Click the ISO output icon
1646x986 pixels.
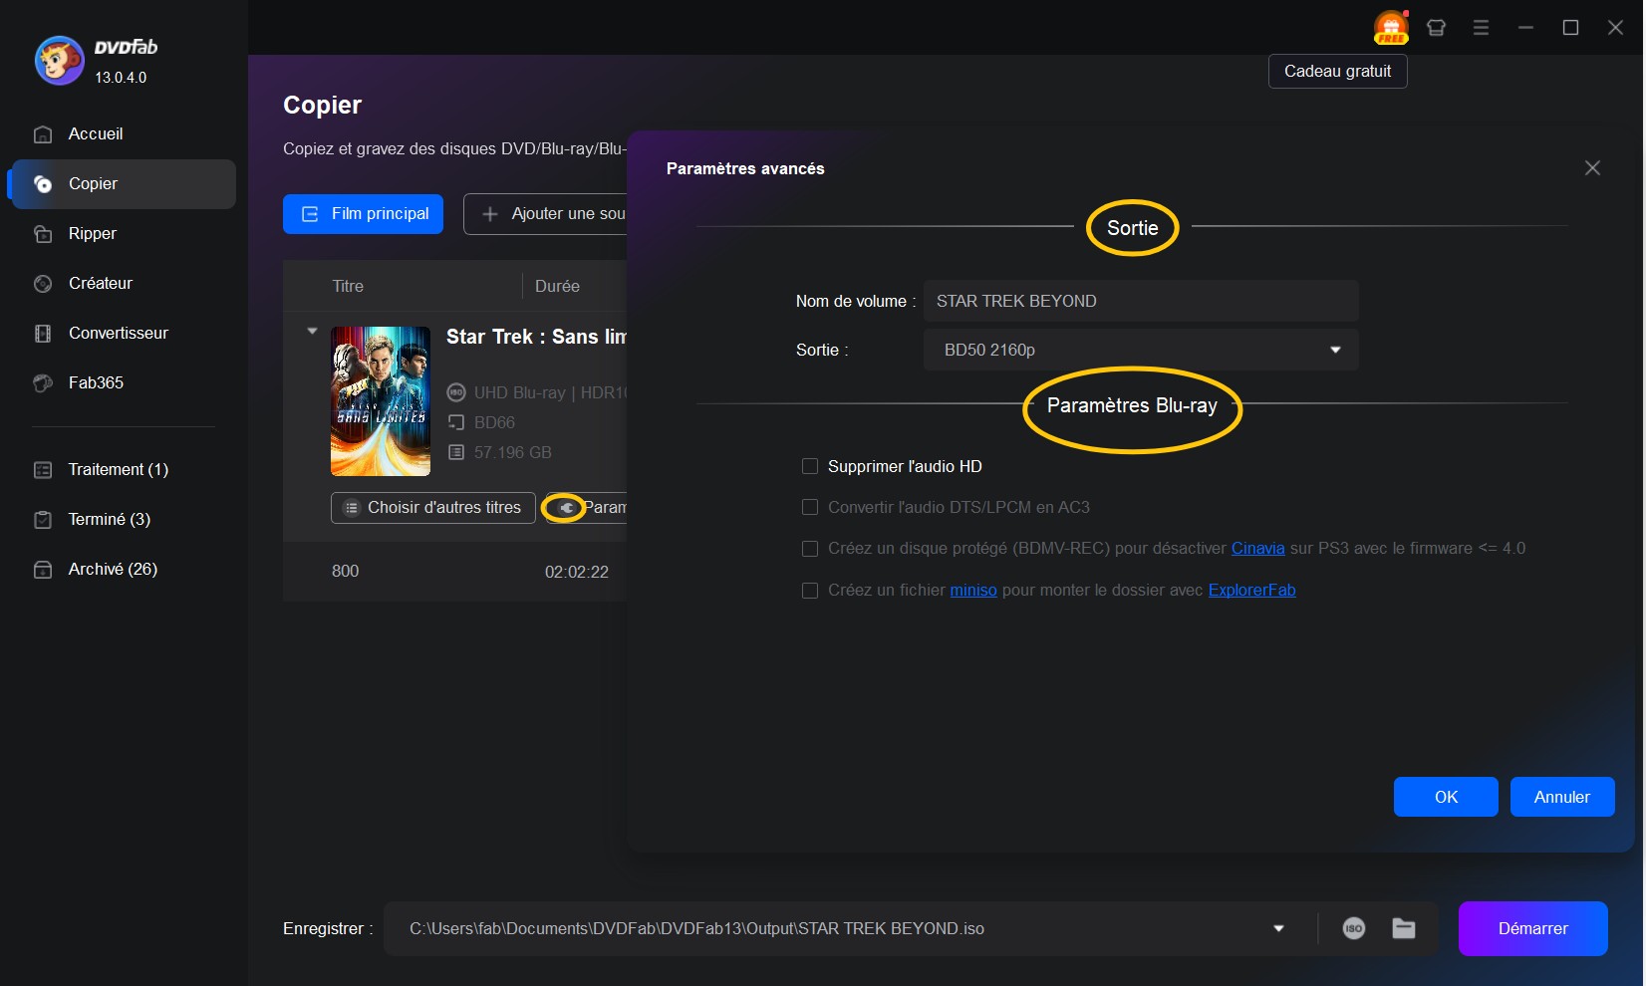(1353, 928)
